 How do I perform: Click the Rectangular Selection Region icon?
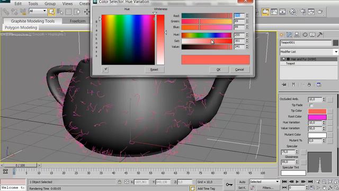tap(68, 12)
